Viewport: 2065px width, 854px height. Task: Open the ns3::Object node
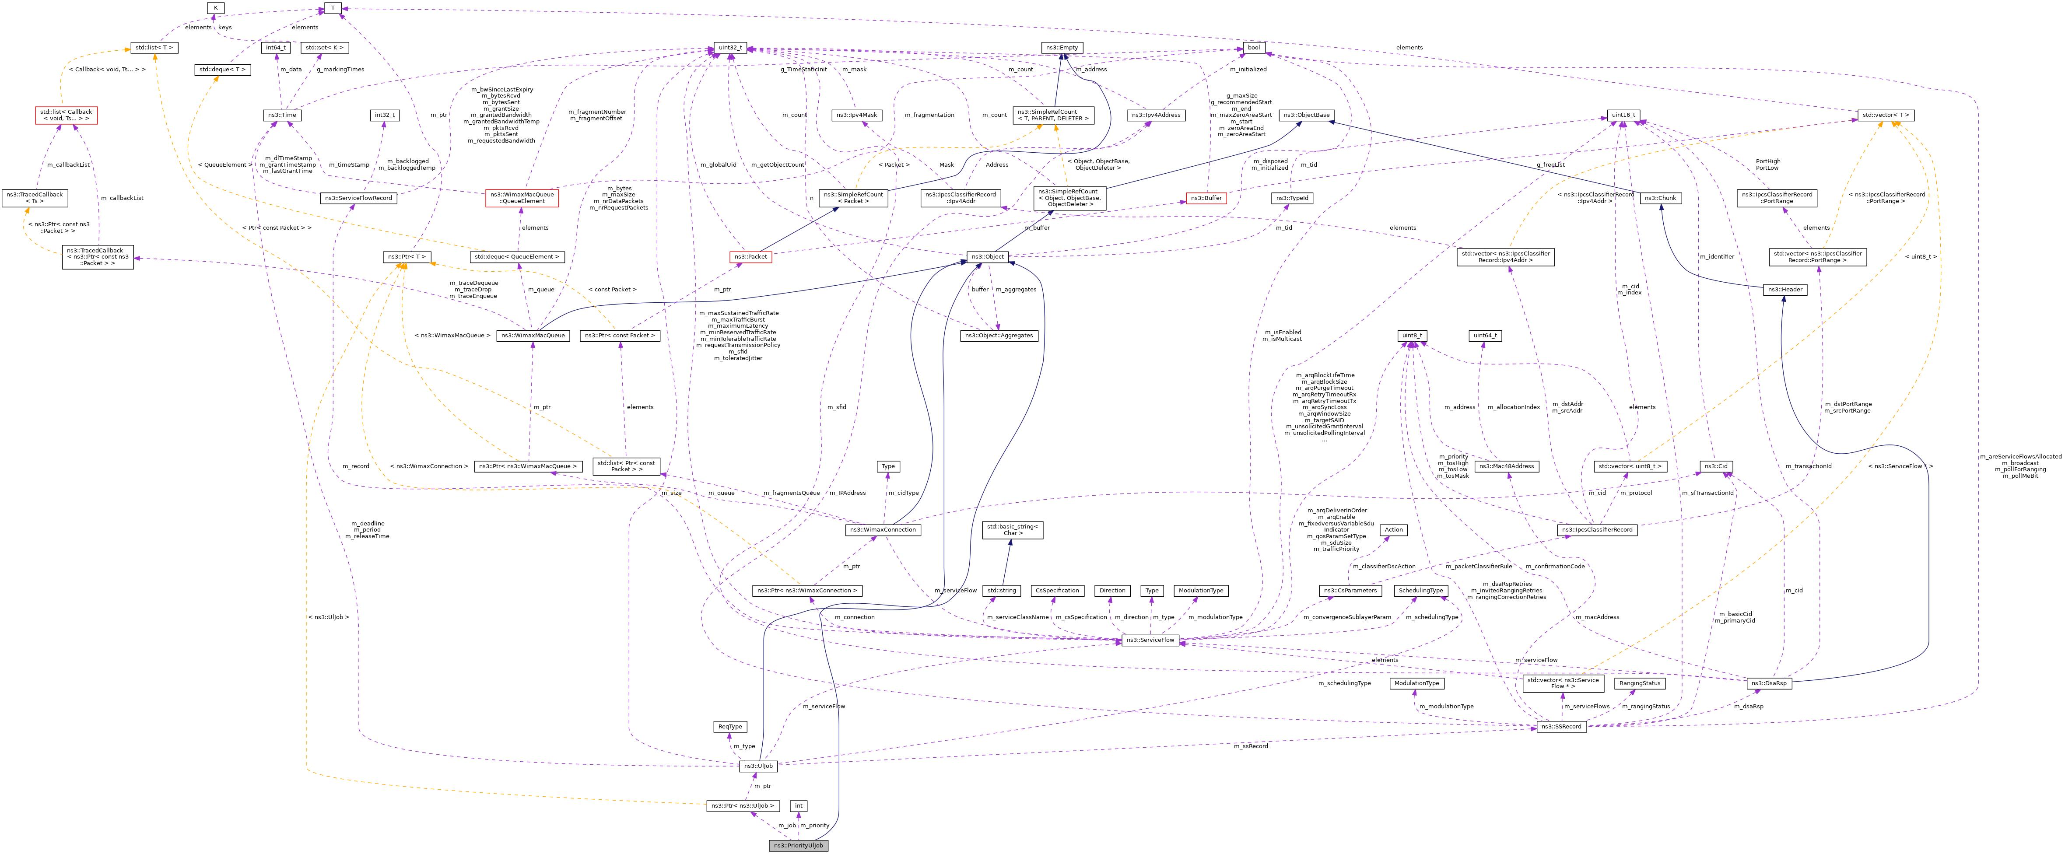987,257
